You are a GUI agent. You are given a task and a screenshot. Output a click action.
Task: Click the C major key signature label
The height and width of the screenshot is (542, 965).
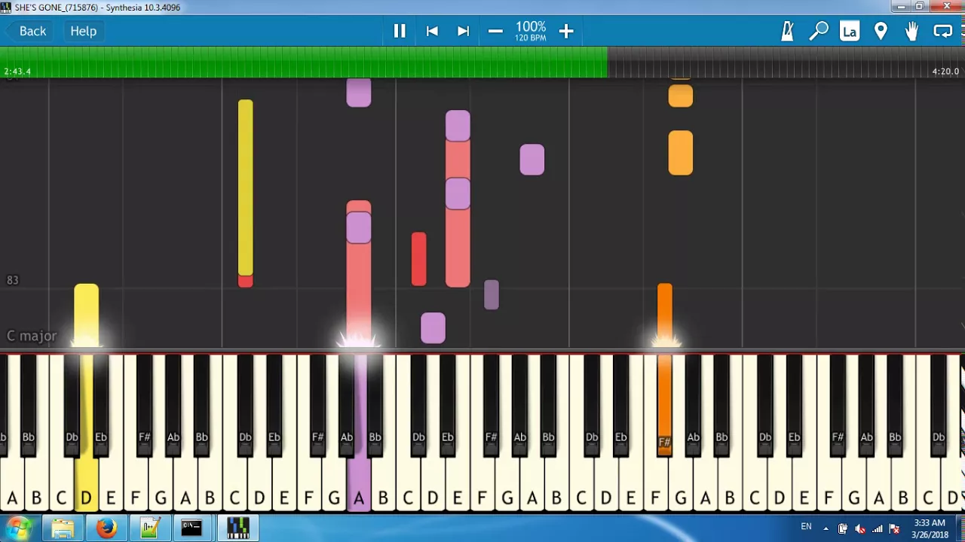[x=32, y=336]
